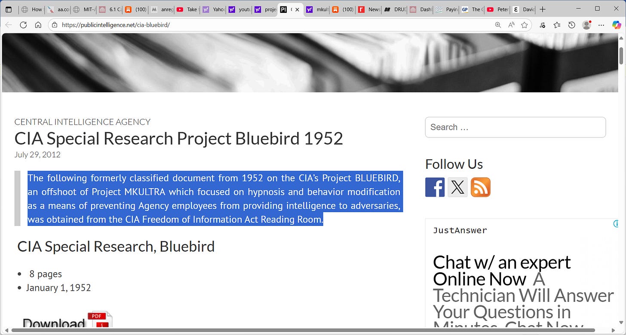Open a new tab with plus

543,9
